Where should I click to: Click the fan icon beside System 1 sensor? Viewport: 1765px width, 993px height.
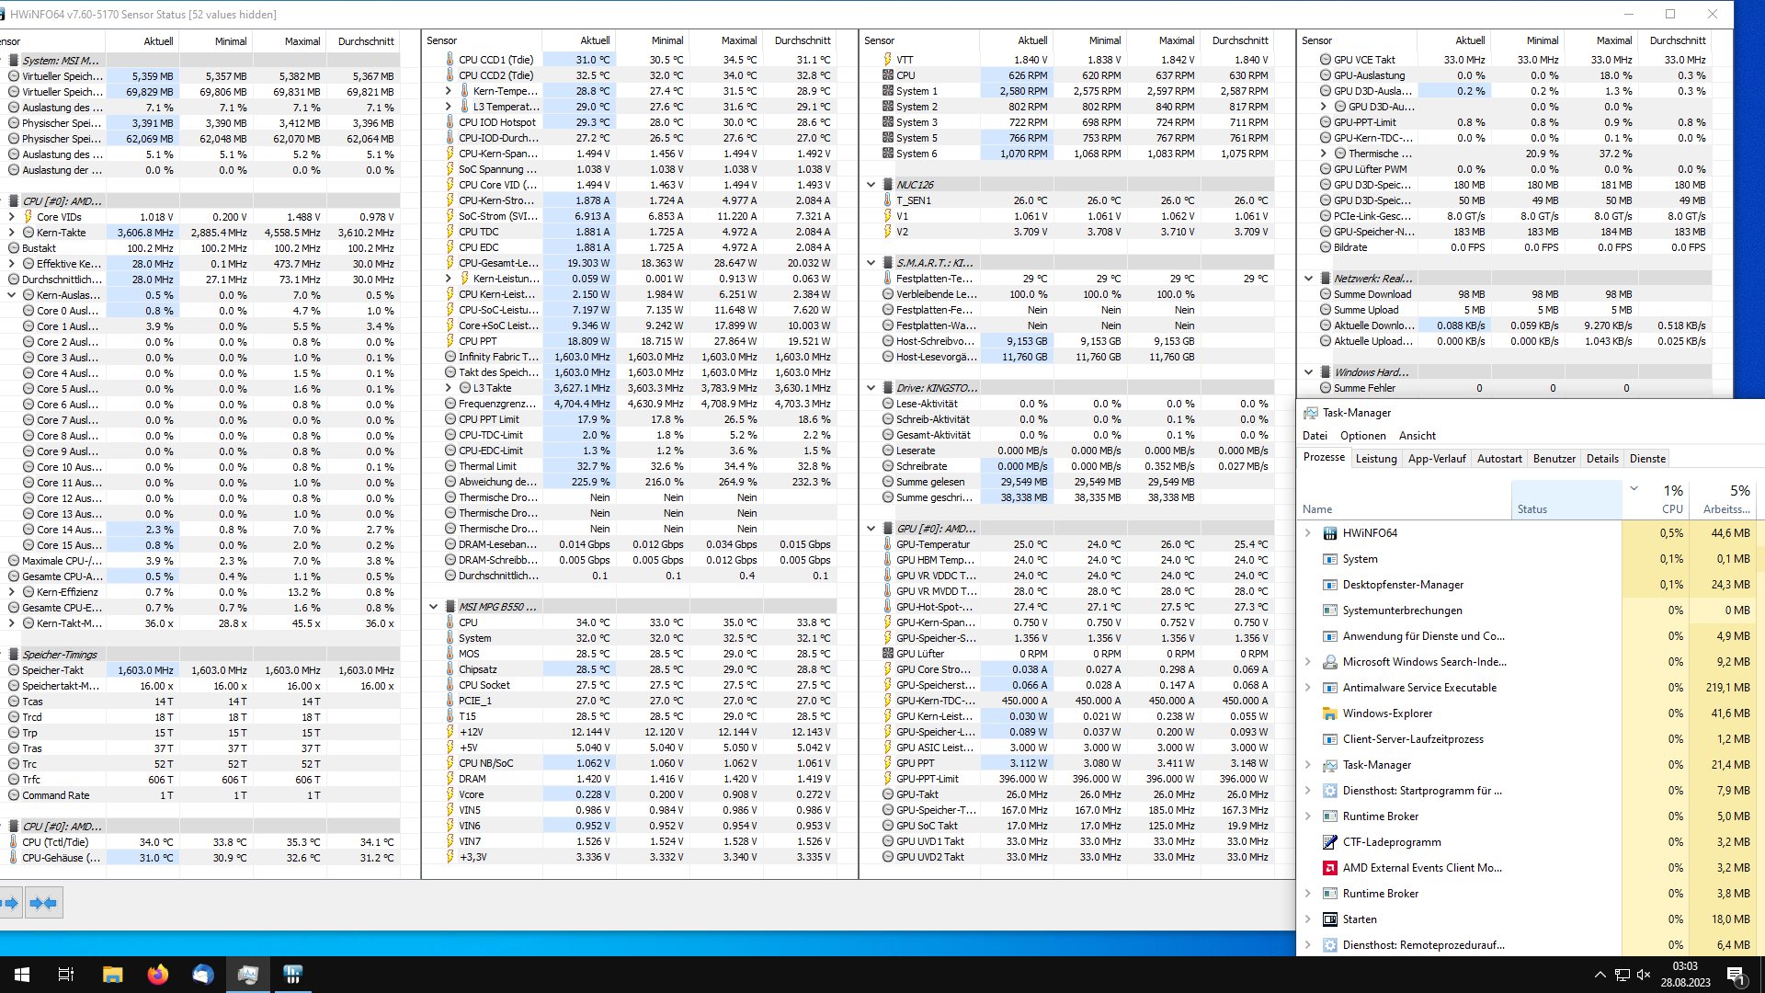point(888,90)
